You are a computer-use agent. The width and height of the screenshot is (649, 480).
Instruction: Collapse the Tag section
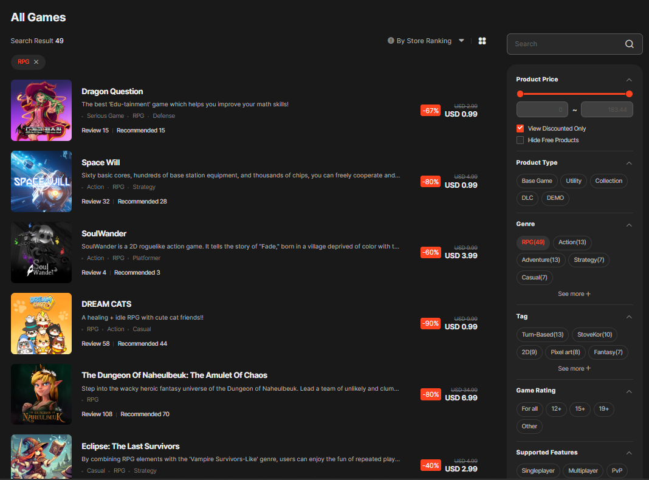[629, 317]
